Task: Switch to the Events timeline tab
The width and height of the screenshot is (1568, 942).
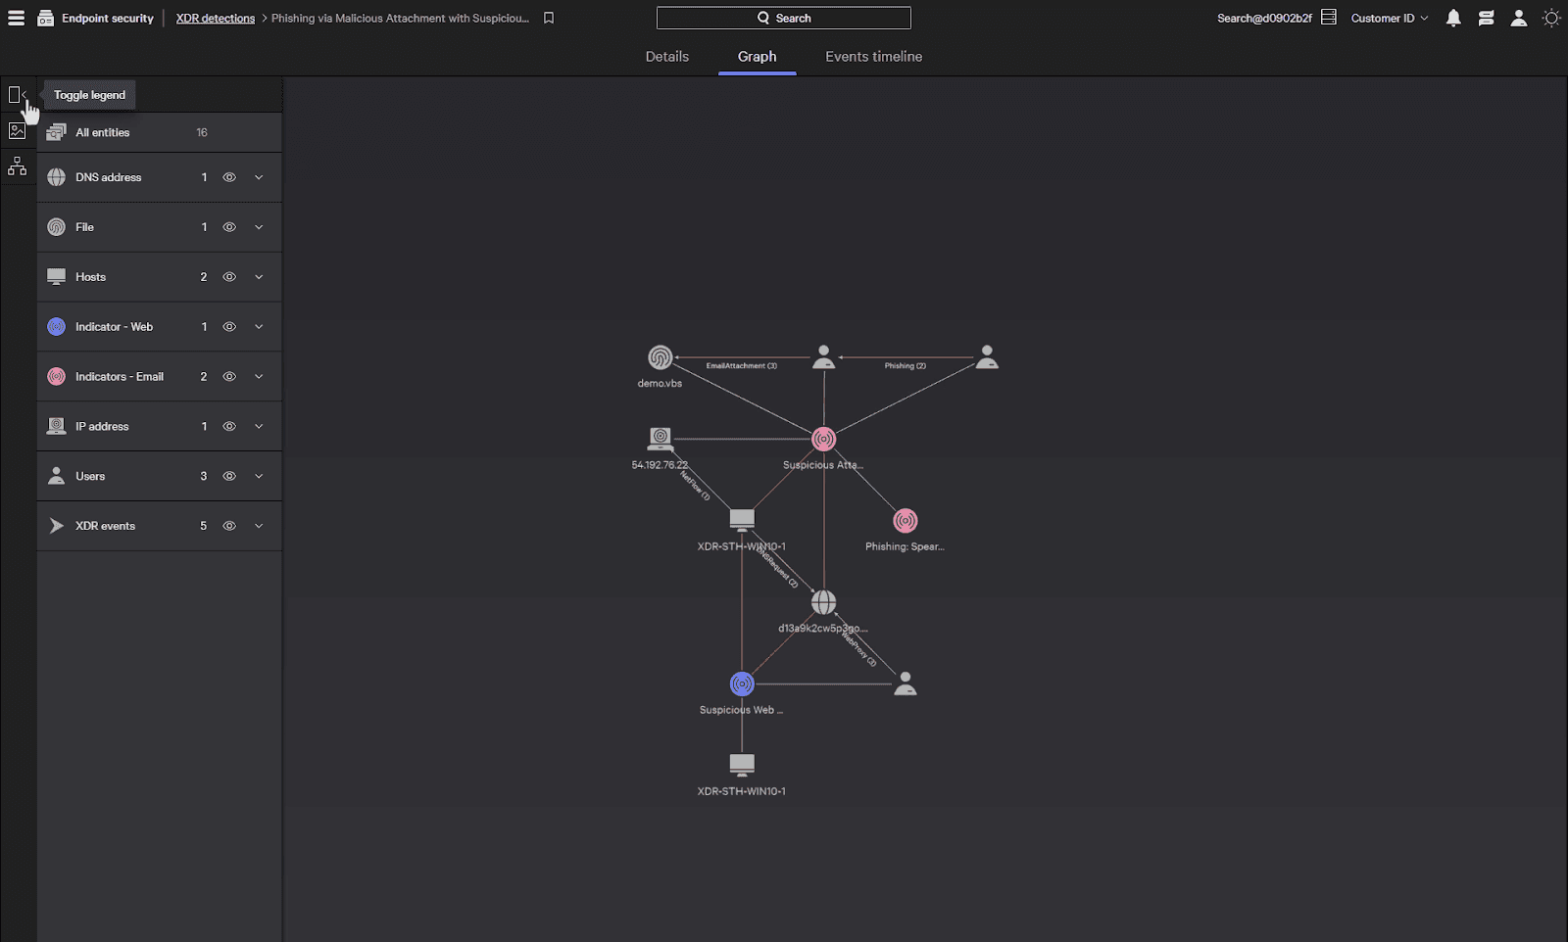Action: click(x=872, y=56)
